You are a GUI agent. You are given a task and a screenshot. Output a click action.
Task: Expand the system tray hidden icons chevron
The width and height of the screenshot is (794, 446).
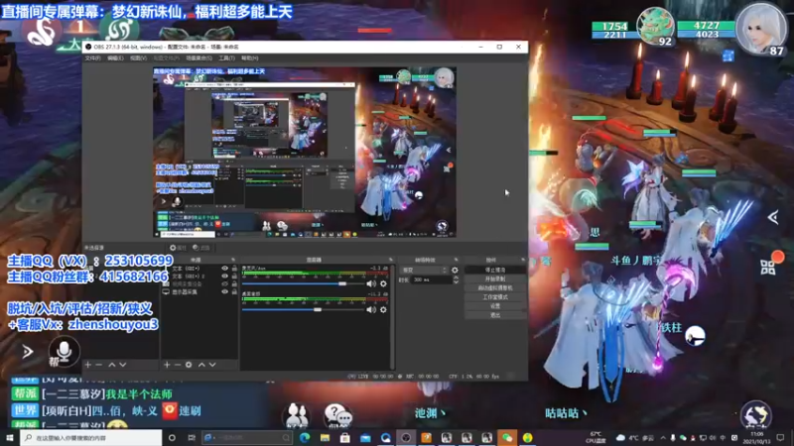[663, 438]
